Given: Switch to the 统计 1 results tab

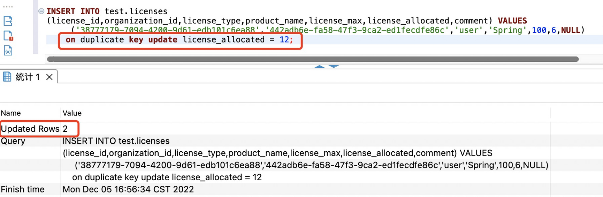Looking at the screenshot, I should pos(28,77).
